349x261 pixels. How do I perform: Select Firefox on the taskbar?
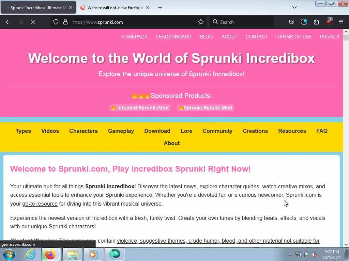click(50, 254)
